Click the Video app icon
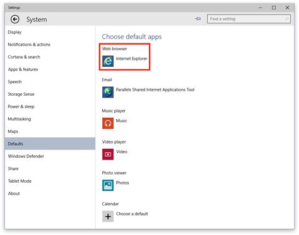 [x=108, y=154]
